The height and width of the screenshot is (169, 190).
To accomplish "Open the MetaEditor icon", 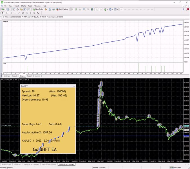I will (46, 9).
